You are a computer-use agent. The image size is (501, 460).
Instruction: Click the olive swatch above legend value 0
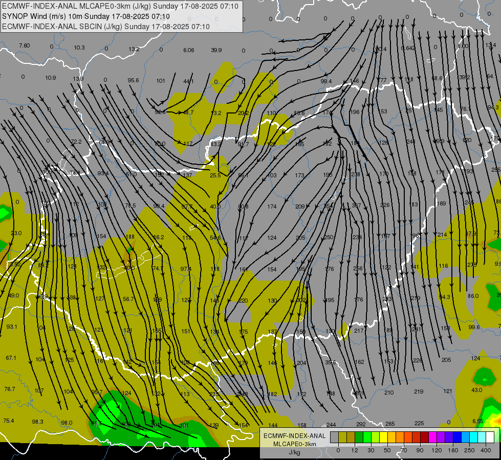point(342,437)
